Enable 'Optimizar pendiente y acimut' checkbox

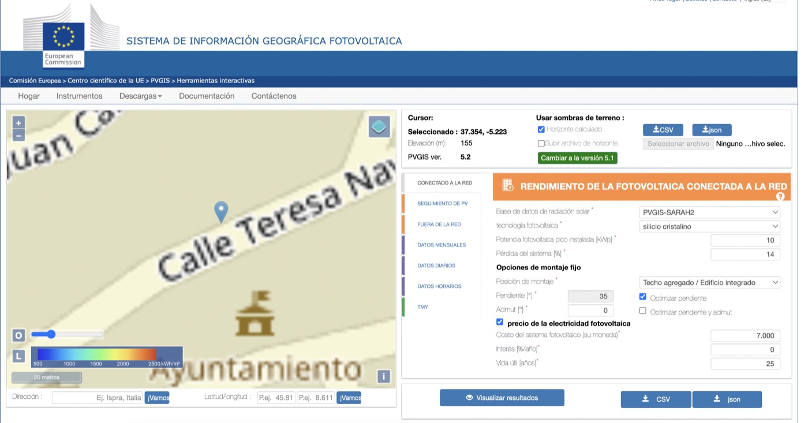643,311
